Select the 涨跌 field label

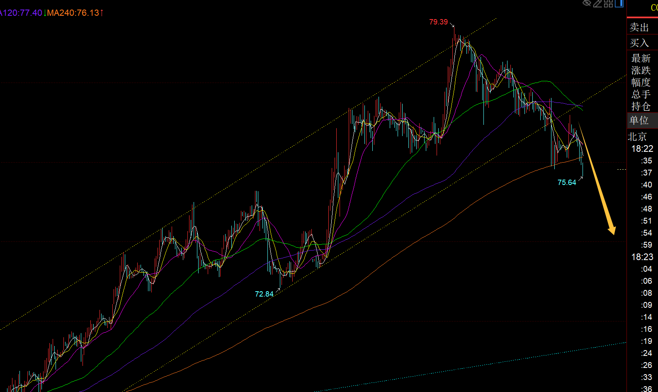641,71
